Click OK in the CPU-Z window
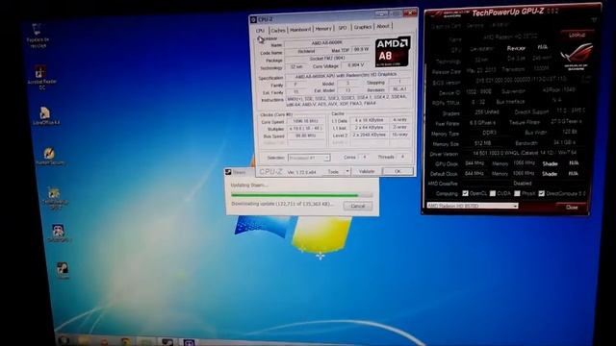 point(398,171)
